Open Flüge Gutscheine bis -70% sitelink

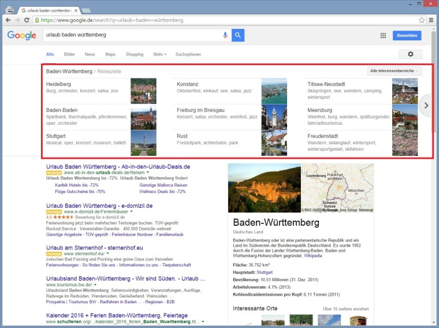(80, 191)
